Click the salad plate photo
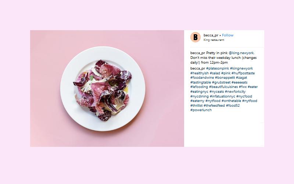 [x=107, y=88]
